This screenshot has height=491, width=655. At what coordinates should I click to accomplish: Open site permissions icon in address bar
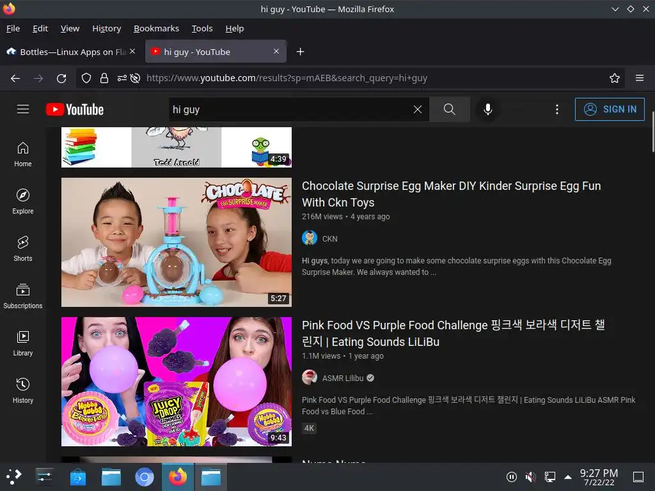click(122, 78)
